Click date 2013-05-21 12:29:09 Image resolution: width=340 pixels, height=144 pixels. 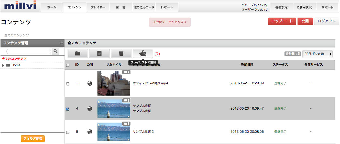coord(247,83)
